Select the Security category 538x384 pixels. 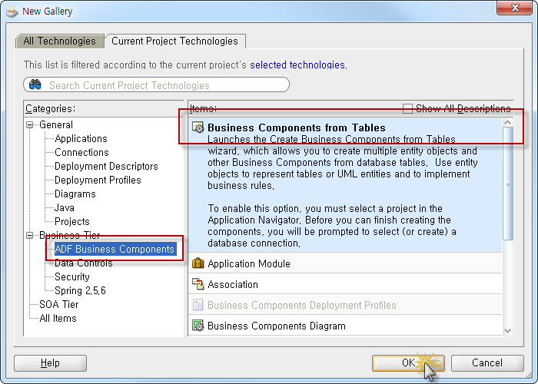(x=72, y=276)
